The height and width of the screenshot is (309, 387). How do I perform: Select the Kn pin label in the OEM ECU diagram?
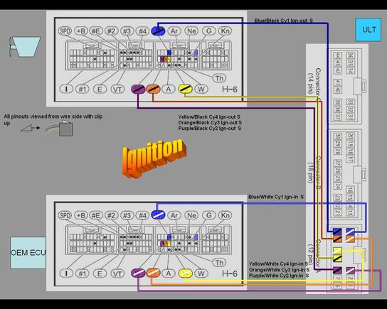tap(225, 215)
